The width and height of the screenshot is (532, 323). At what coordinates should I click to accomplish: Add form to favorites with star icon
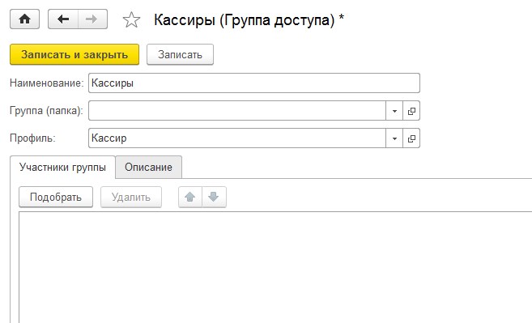click(131, 19)
